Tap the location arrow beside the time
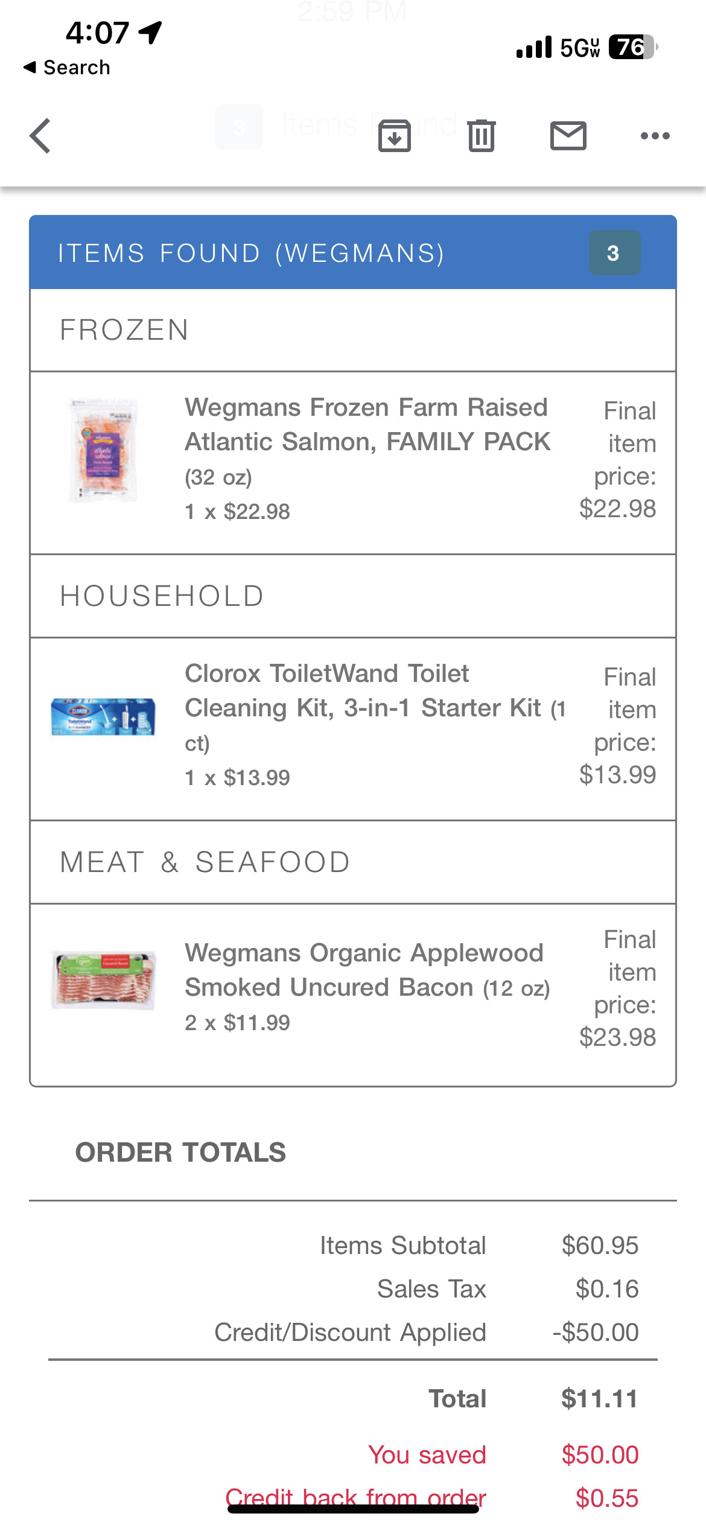Screen dimensions: 706x1528 pyautogui.click(x=150, y=32)
